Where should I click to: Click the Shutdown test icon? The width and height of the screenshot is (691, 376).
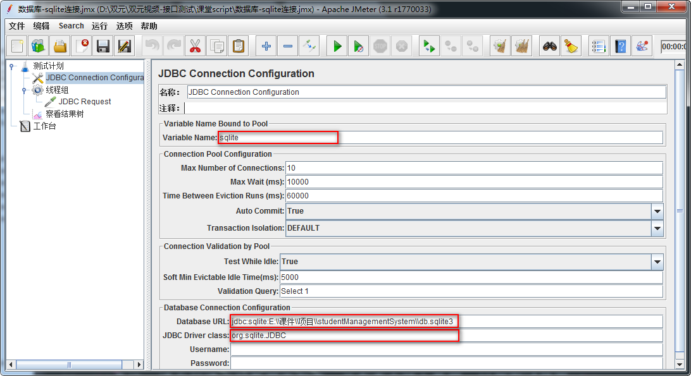[x=402, y=46]
